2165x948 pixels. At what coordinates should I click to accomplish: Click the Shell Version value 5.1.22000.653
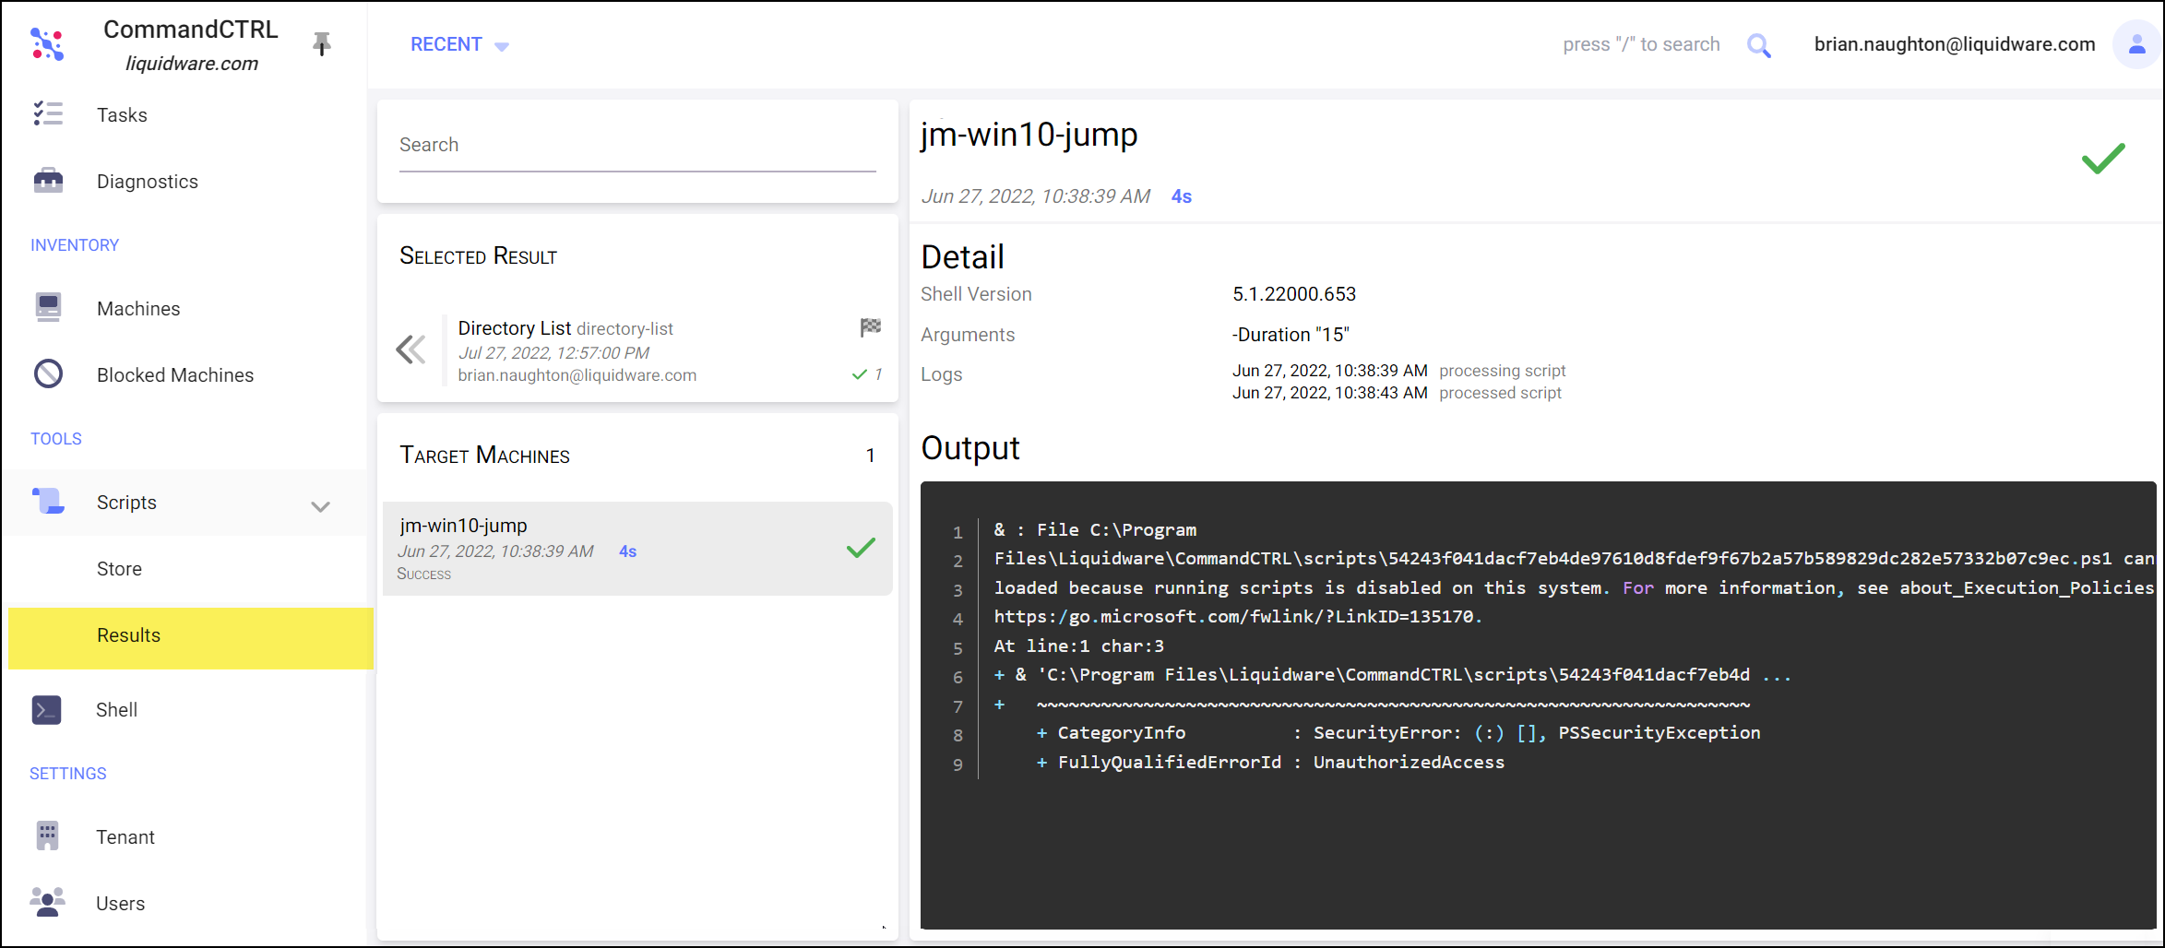[1293, 294]
